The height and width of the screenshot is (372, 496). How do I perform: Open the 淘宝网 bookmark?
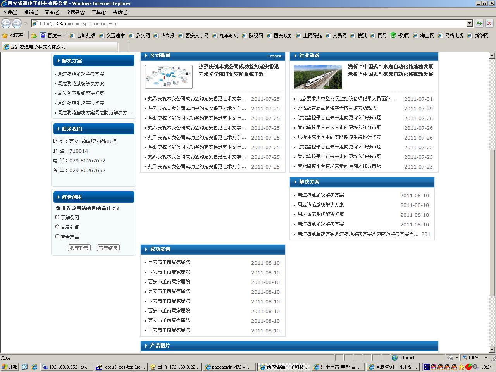pyautogui.click(x=424, y=35)
